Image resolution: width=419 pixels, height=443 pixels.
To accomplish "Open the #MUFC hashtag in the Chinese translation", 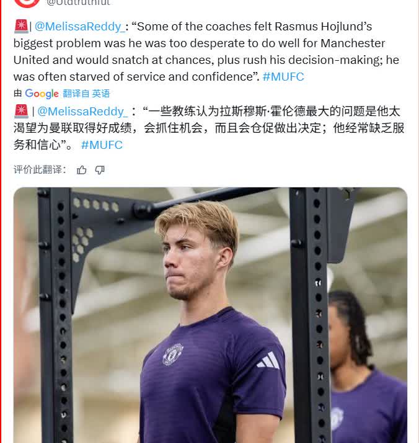I will [102, 145].
